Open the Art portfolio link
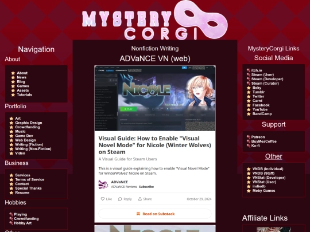Screen dimensions: 310x232 click(x=18, y=119)
